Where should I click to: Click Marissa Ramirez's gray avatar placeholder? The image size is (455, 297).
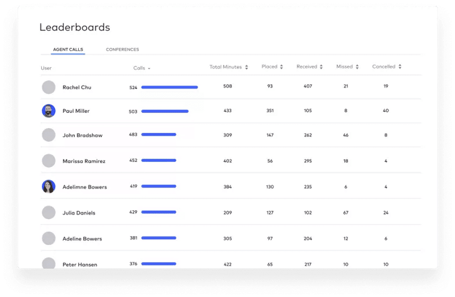[x=49, y=161]
